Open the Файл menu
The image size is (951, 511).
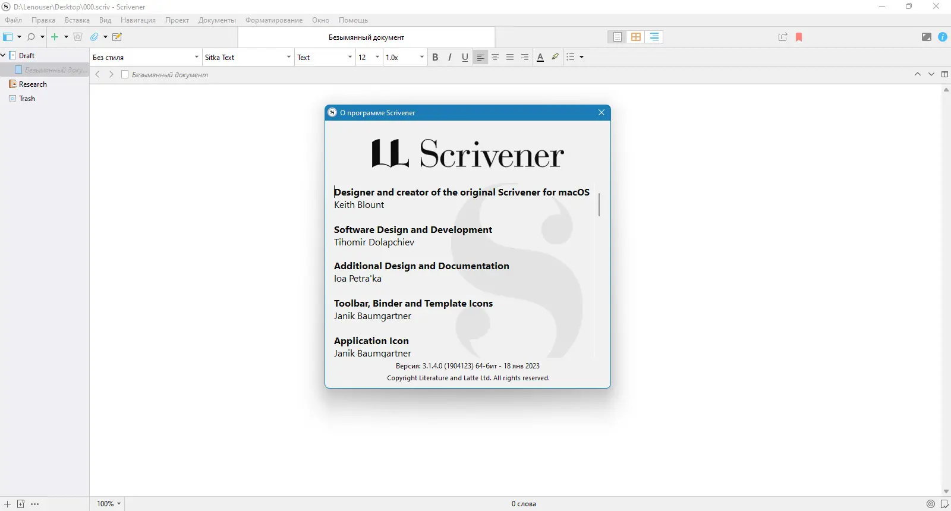pyautogui.click(x=14, y=20)
